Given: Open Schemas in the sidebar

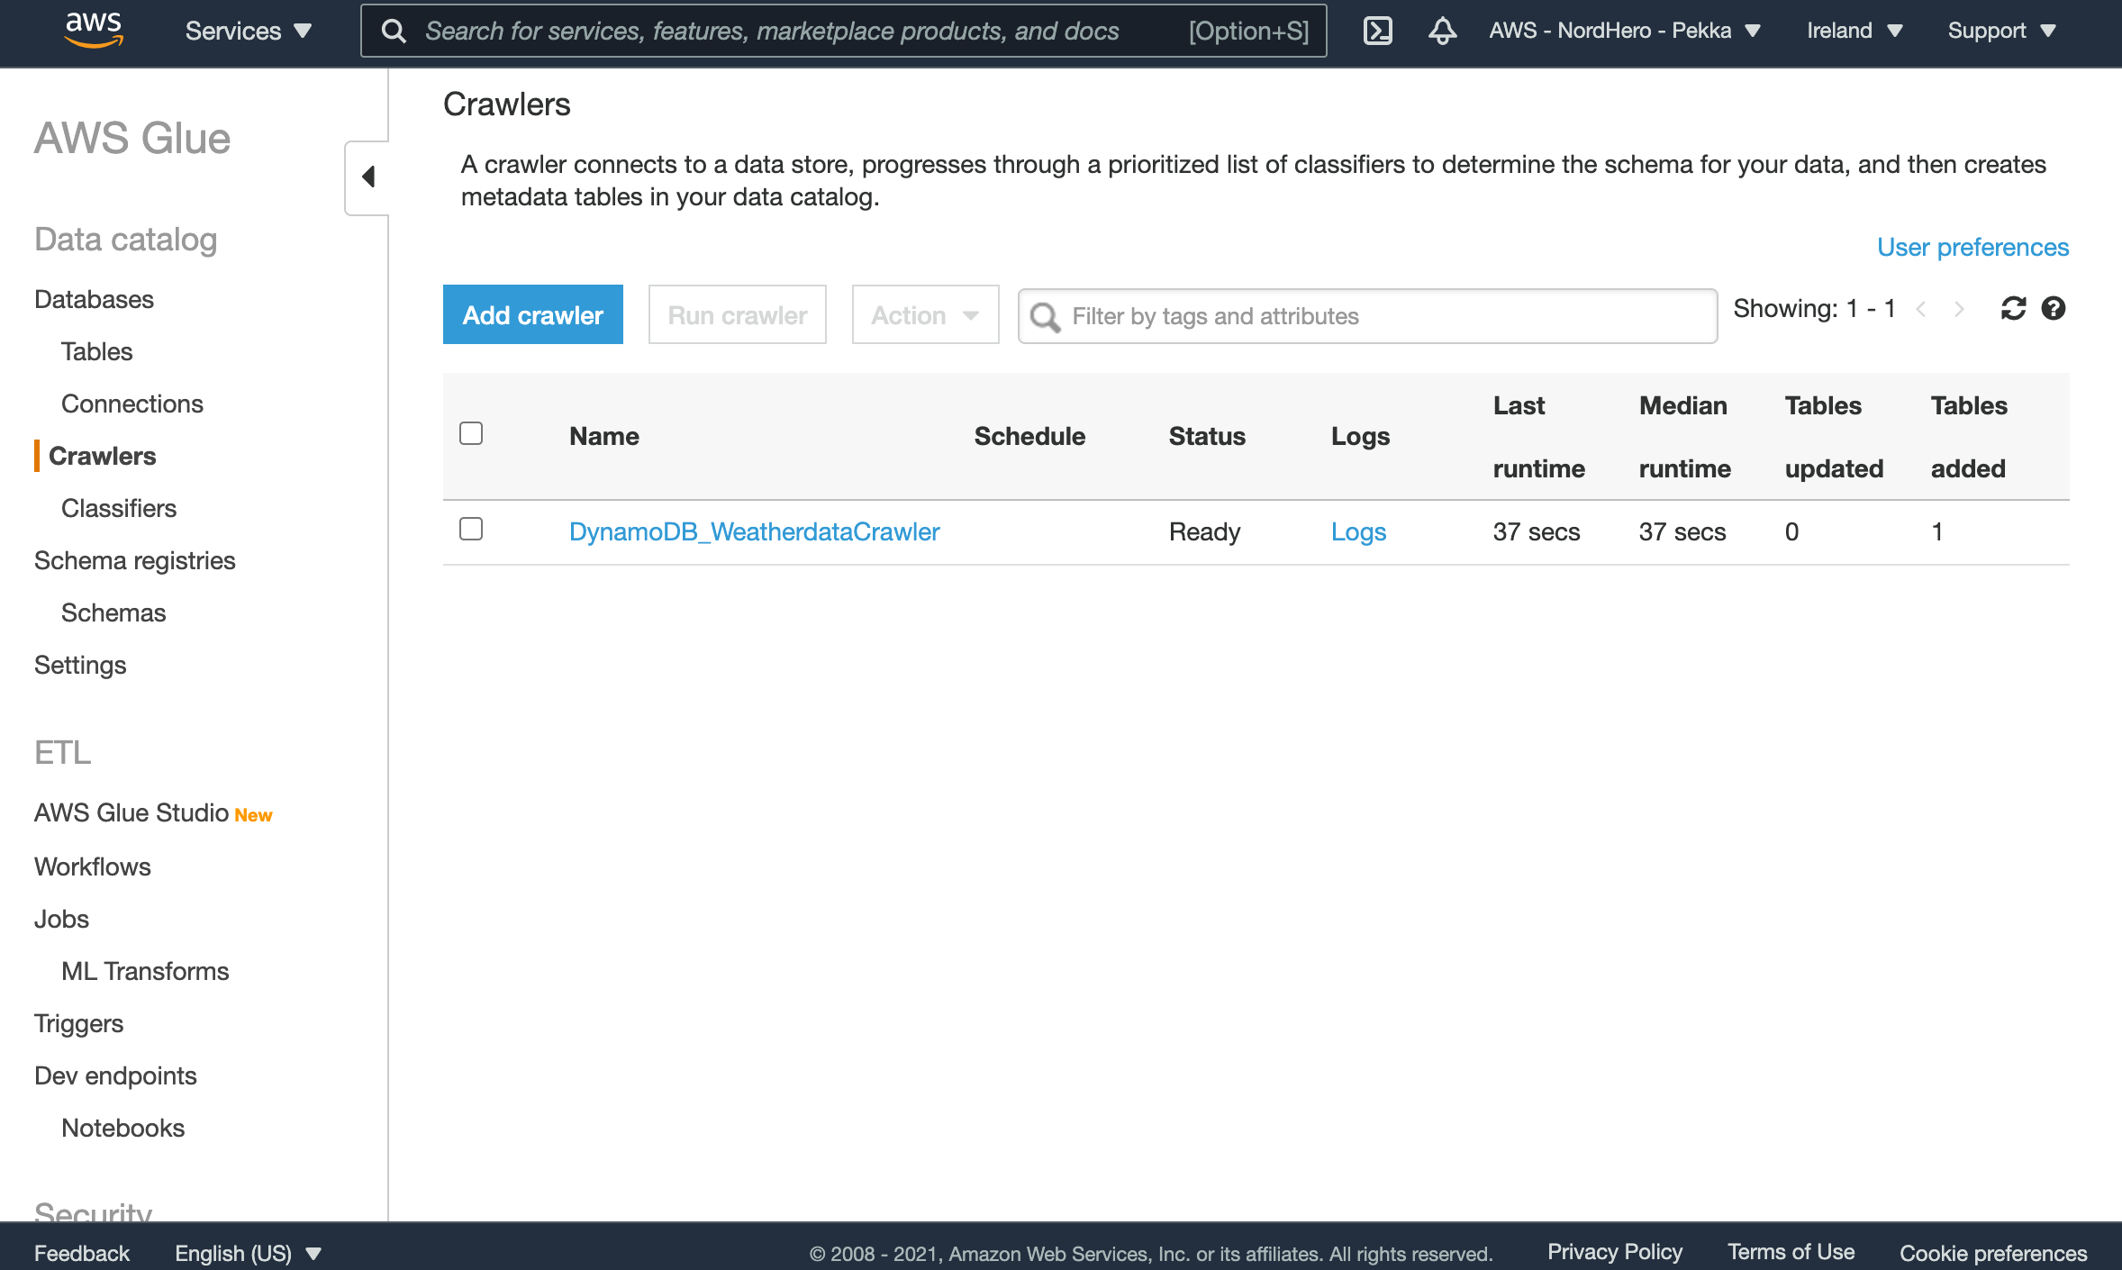Looking at the screenshot, I should click(113, 612).
